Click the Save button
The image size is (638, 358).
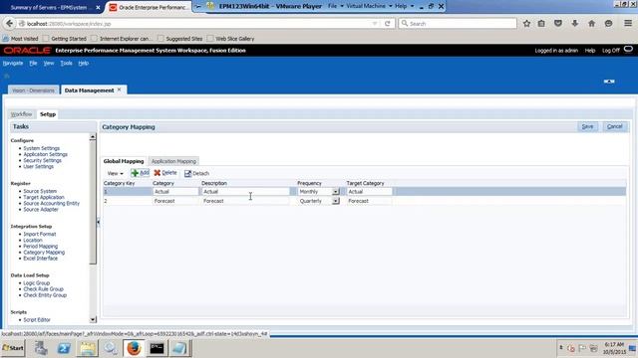click(x=587, y=126)
